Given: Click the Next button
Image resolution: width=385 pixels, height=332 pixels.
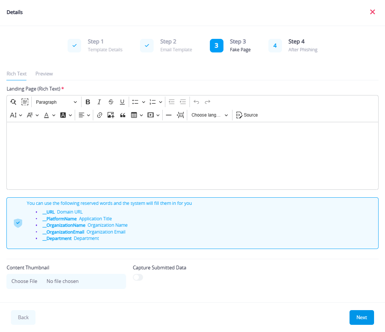Looking at the screenshot, I should 361,317.
